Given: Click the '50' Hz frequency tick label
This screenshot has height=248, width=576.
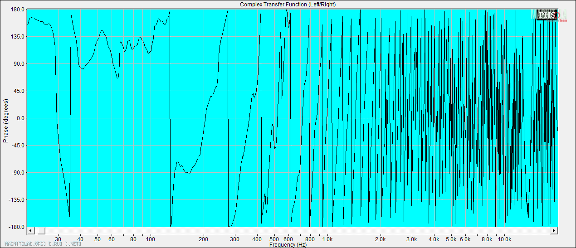Looking at the screenshot, I should (98, 239).
